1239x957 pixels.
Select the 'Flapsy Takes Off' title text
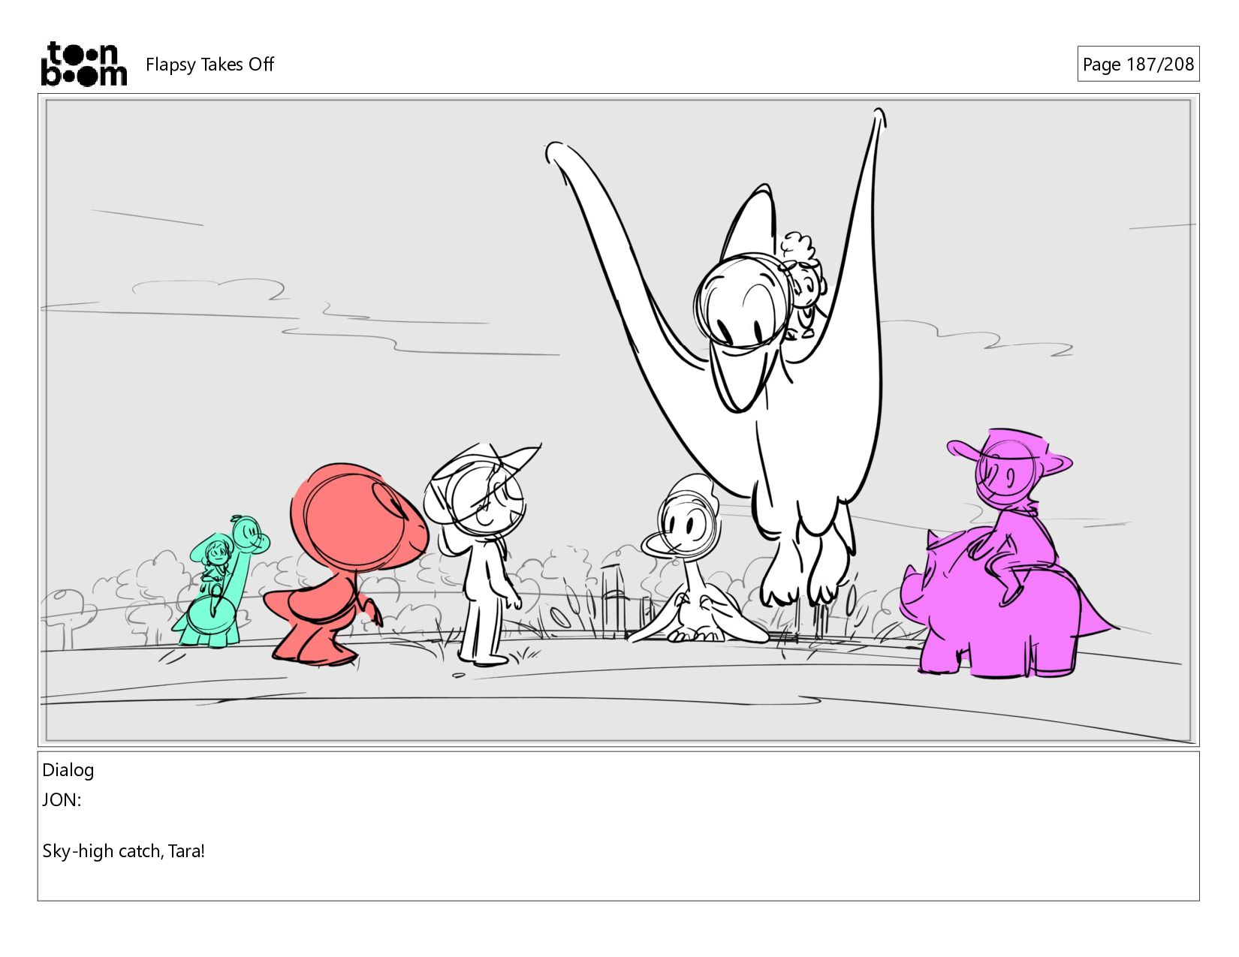point(210,65)
